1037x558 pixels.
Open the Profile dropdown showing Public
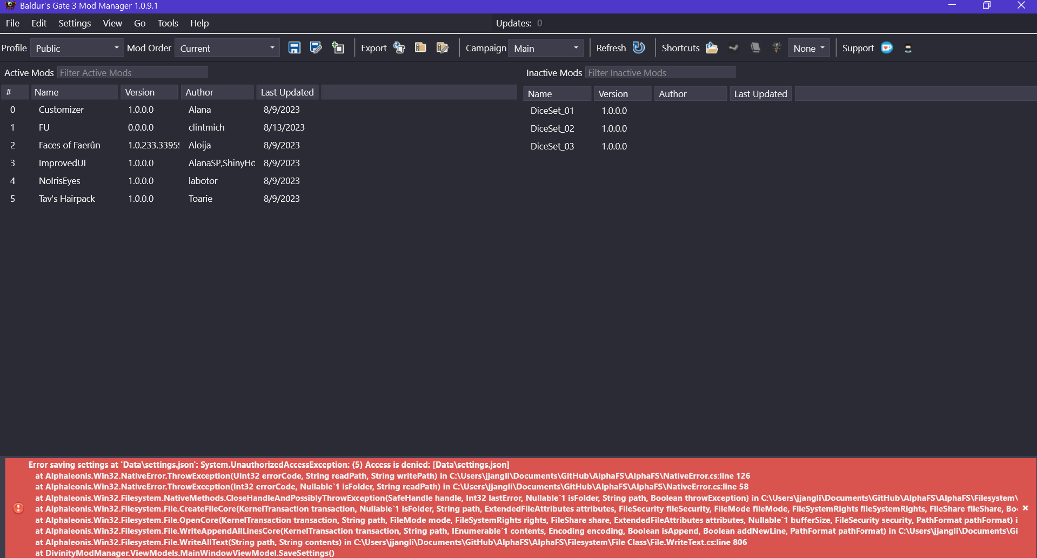(77, 47)
